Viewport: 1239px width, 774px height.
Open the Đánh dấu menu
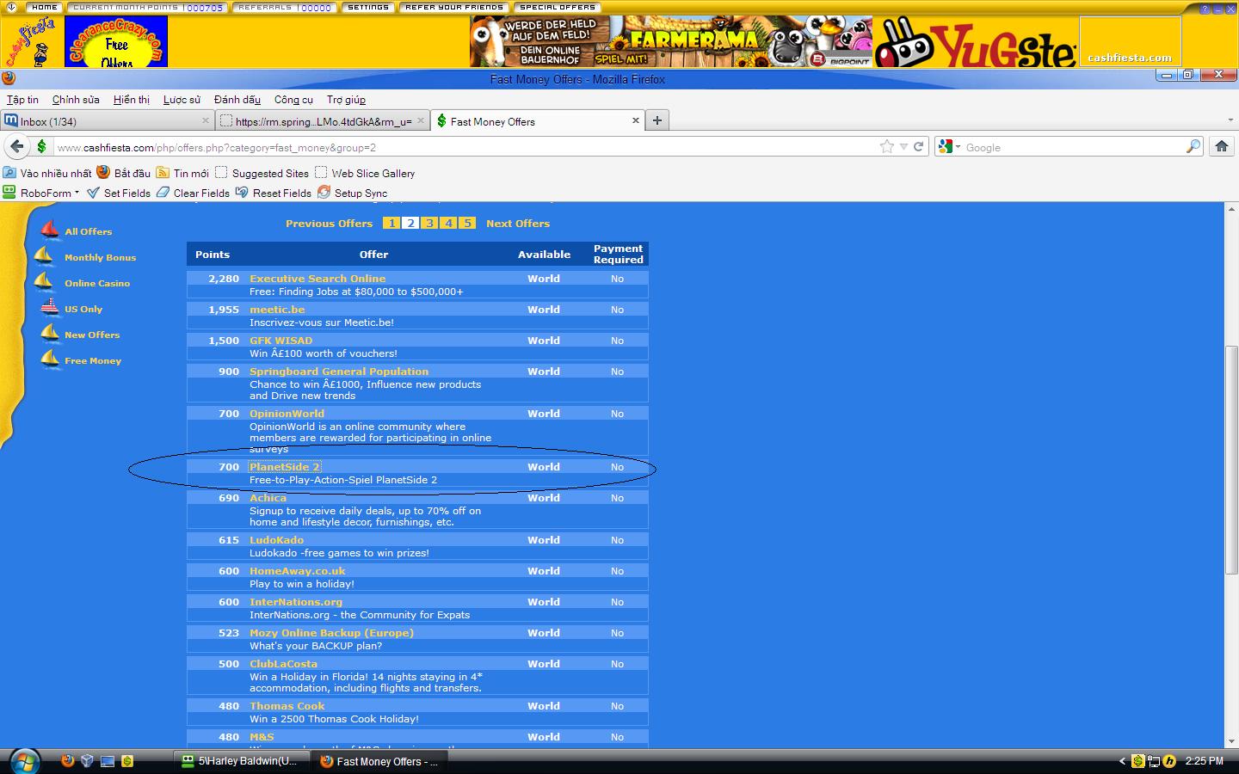click(237, 100)
